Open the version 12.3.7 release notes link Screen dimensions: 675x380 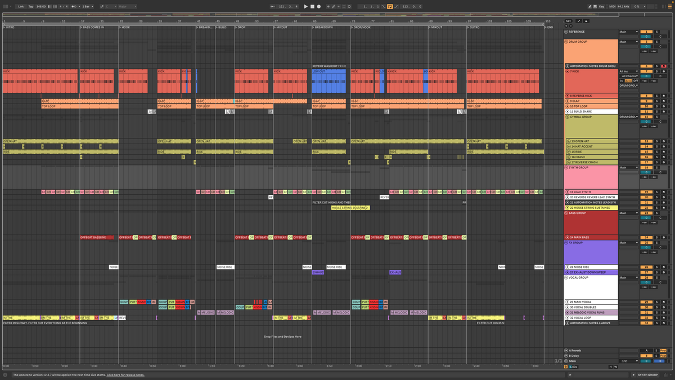point(125,374)
